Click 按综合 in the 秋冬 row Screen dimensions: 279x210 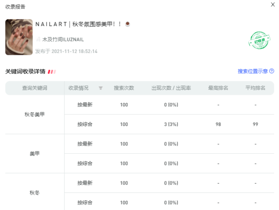coord(85,203)
